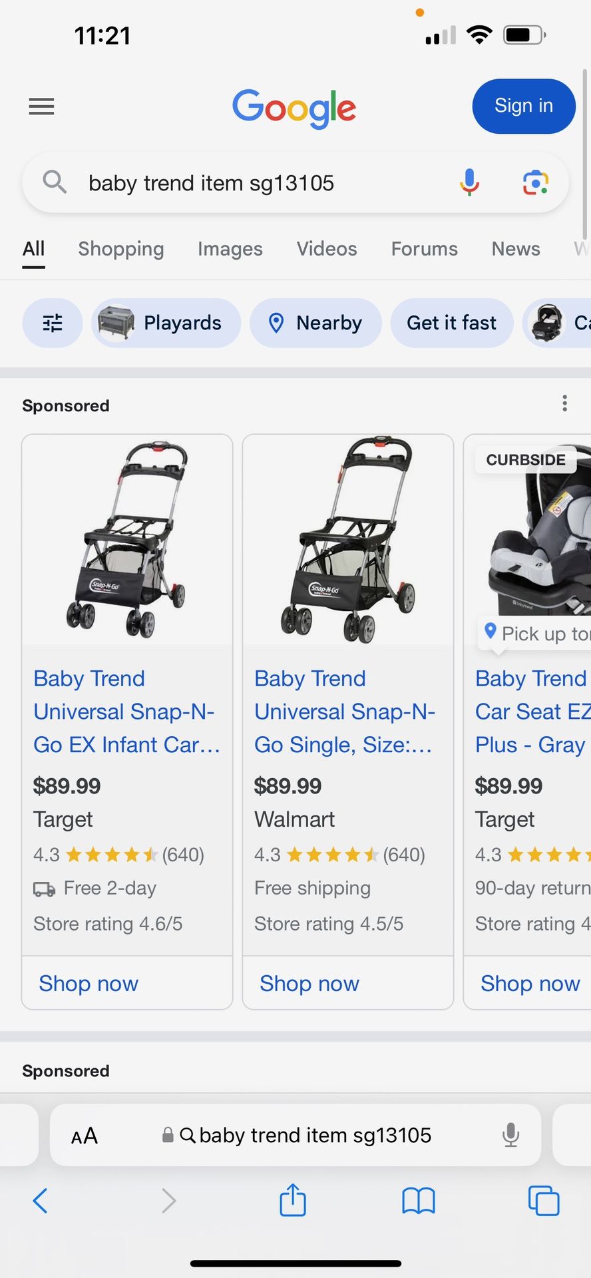Open Safari AA page settings menu
This screenshot has height=1278, width=591.
(85, 1136)
